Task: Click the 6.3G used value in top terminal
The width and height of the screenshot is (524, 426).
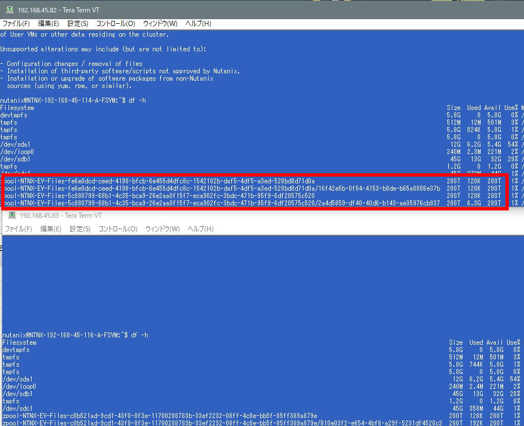Action: click(474, 203)
